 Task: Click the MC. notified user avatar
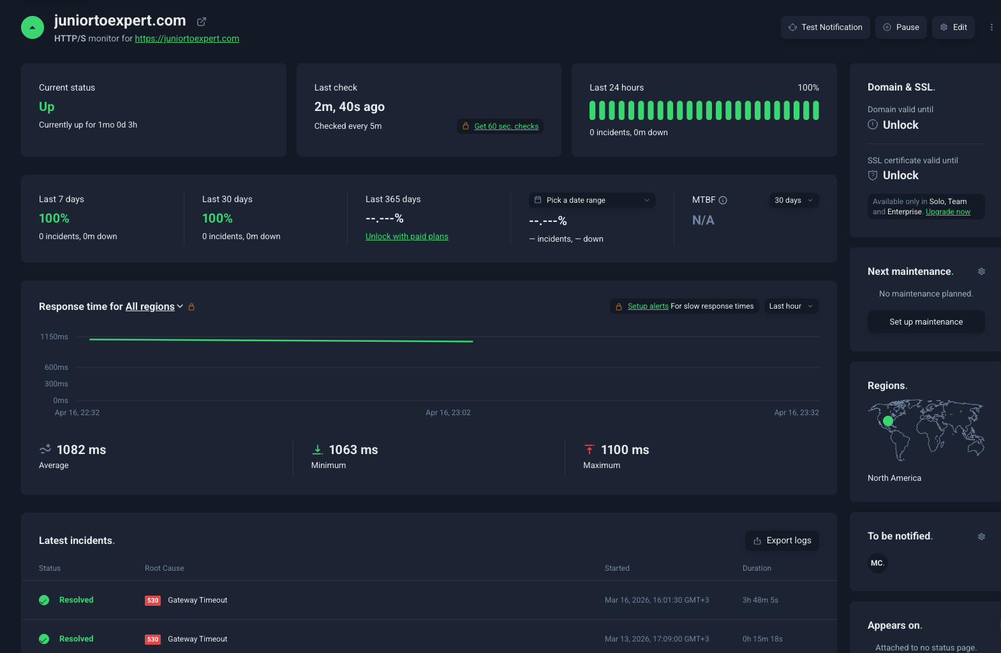tap(878, 563)
